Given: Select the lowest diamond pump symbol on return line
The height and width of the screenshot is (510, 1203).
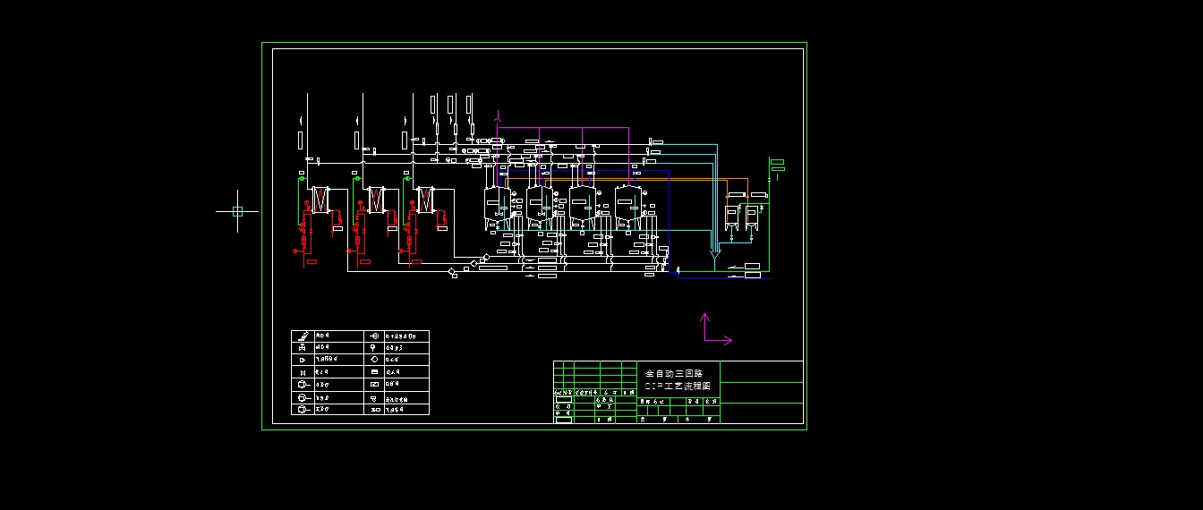Looking at the screenshot, I should (452, 269).
